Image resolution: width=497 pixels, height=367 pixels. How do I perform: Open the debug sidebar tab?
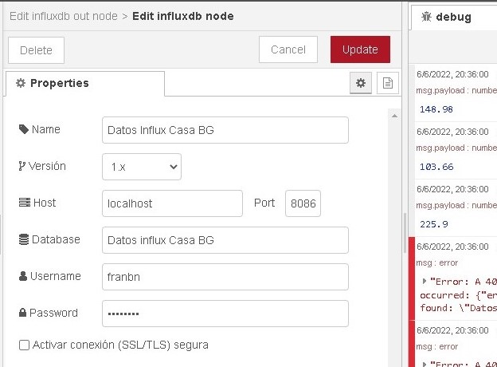pyautogui.click(x=454, y=17)
